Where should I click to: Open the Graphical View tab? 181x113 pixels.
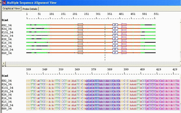click(11, 9)
